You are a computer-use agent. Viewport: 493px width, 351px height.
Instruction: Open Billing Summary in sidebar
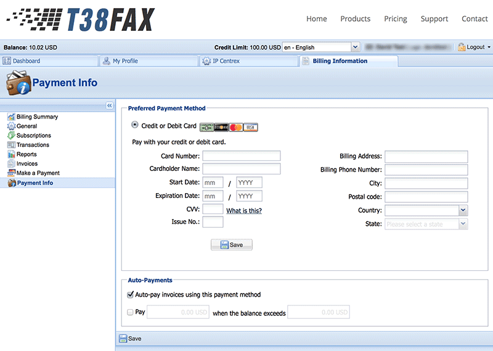pyautogui.click(x=37, y=117)
